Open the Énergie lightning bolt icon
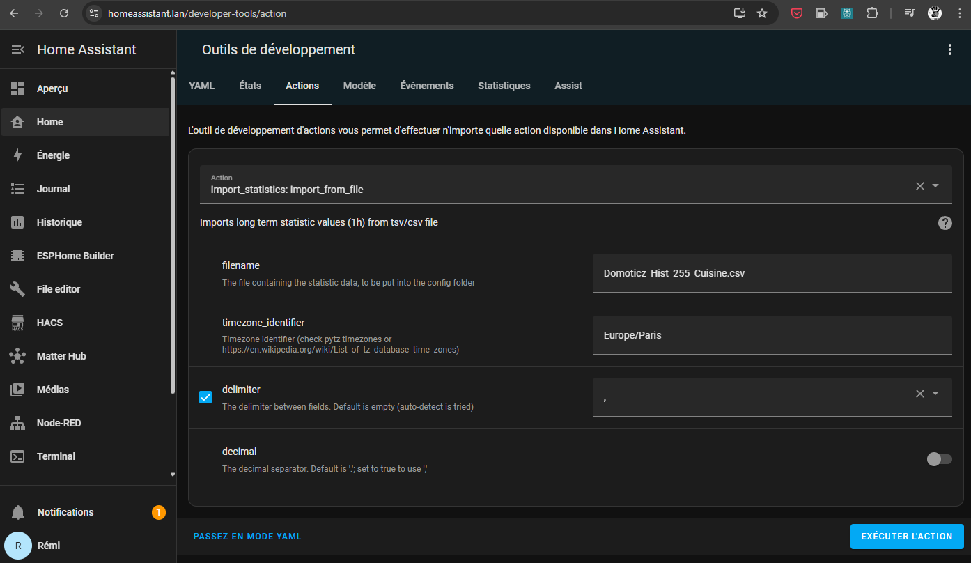This screenshot has width=971, height=563. tap(18, 155)
